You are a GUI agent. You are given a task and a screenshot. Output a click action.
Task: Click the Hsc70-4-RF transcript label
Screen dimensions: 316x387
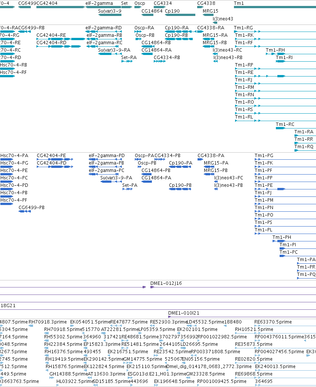13,72
